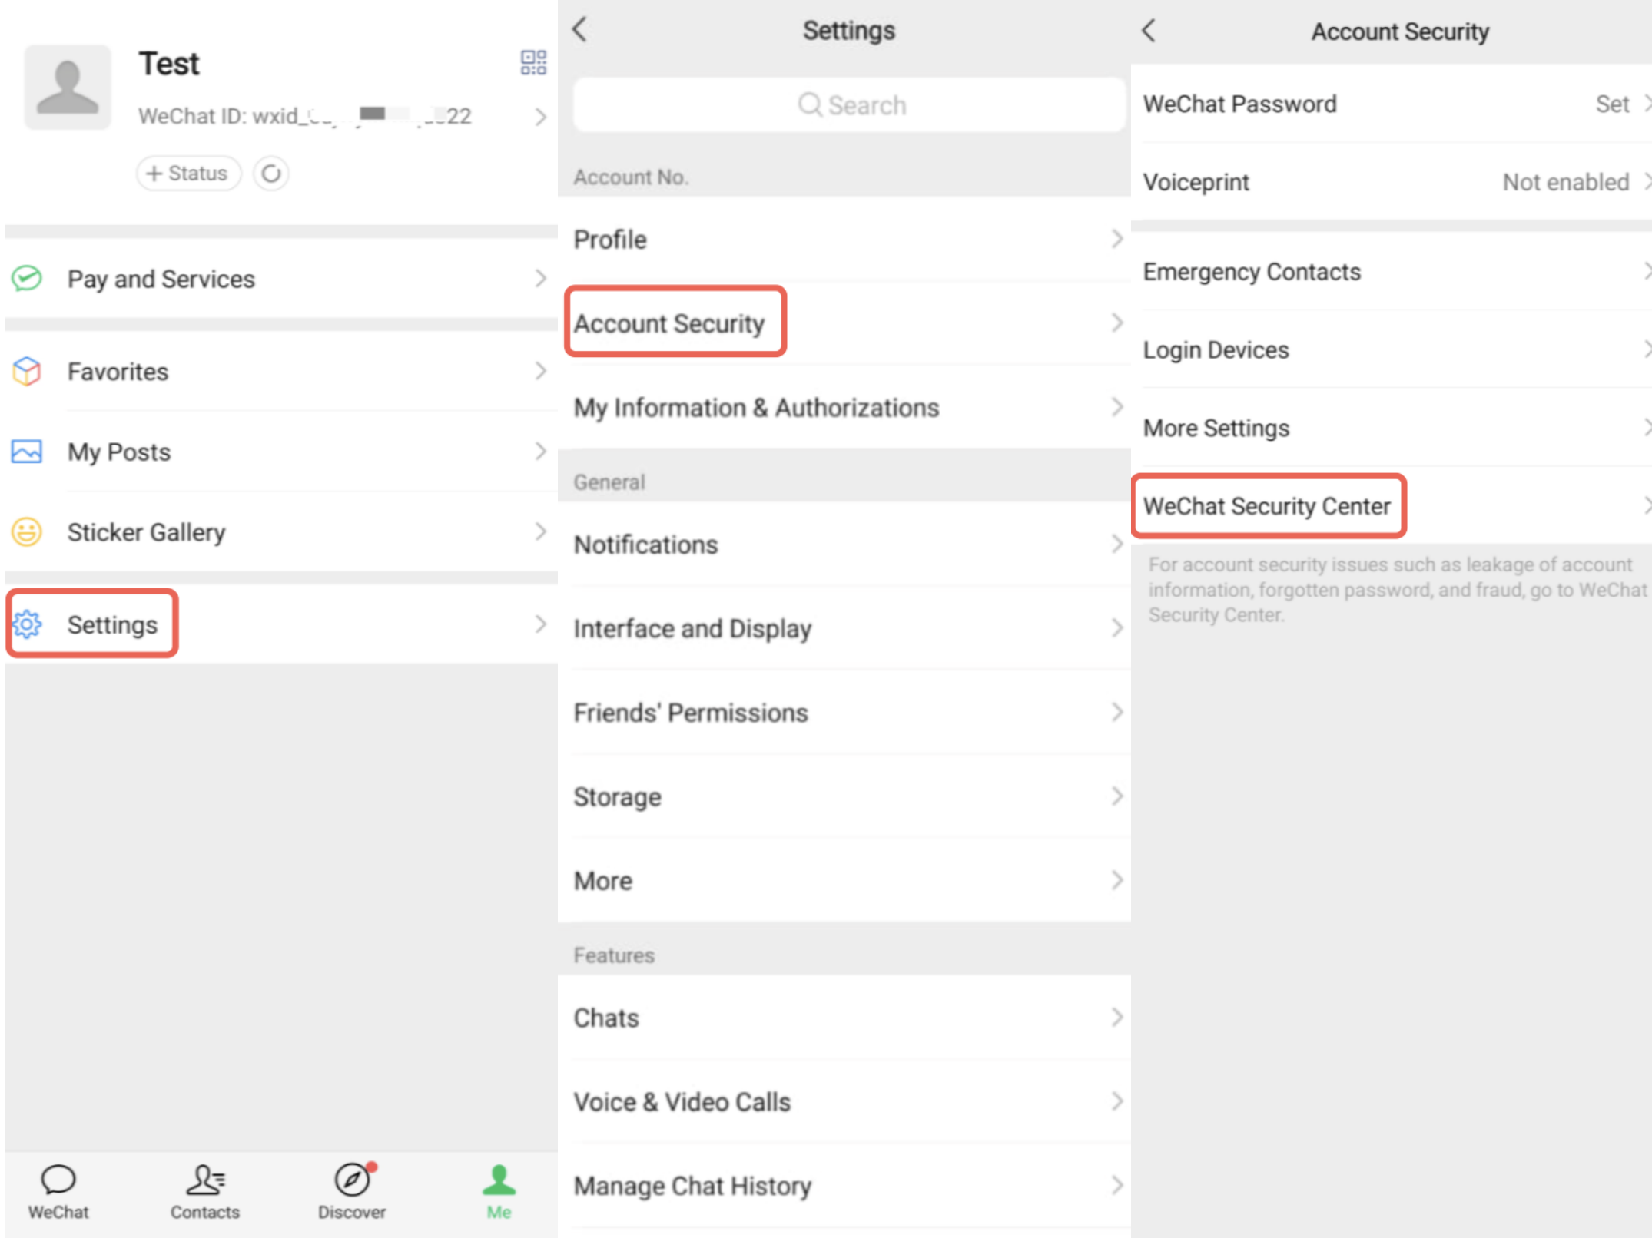Switch to the Me tab
Viewport: 1652px width, 1238px height.
(499, 1193)
